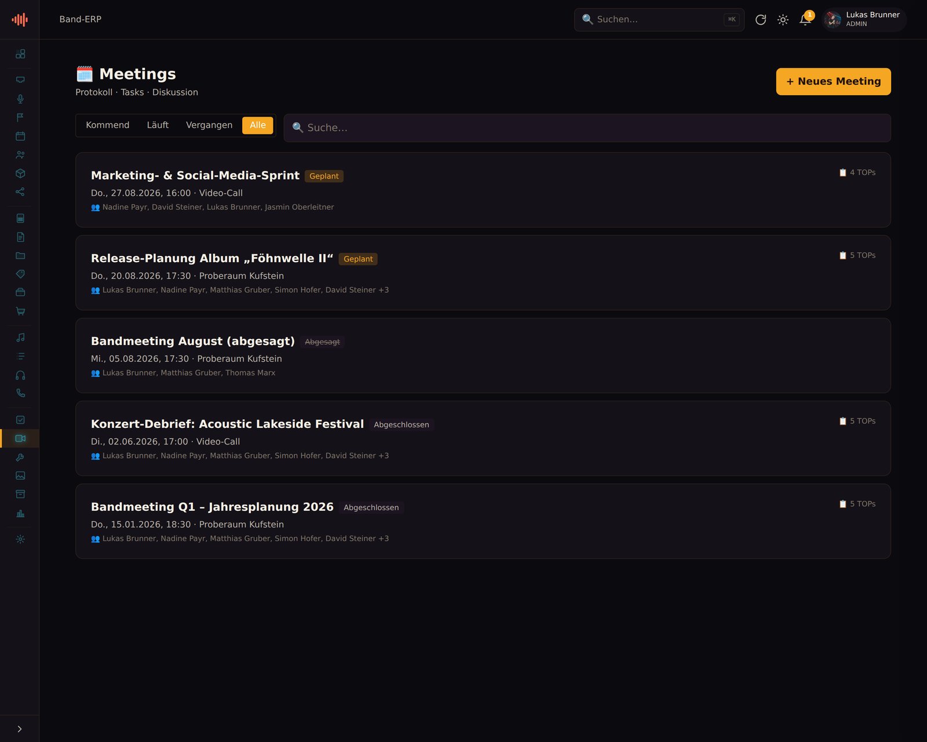Open the calendar icon in the sidebar
Viewport: 927px width, 742px height.
click(20, 136)
